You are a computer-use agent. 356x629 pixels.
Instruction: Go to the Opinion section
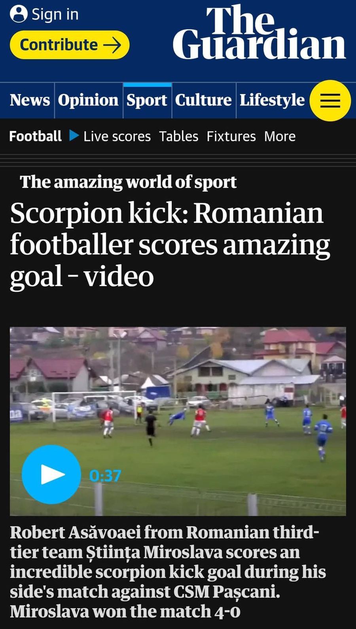click(x=88, y=100)
